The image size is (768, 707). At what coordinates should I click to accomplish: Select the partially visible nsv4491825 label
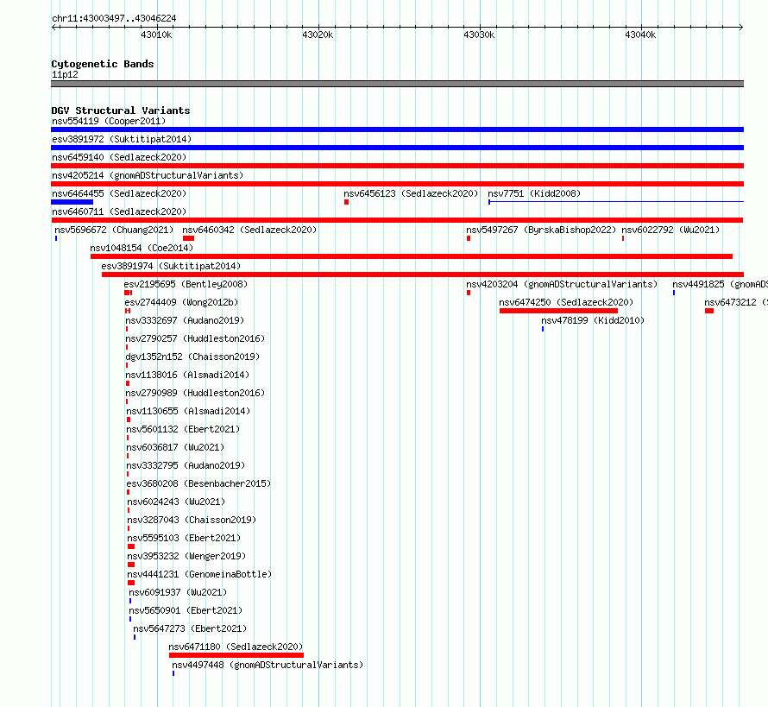point(720,284)
